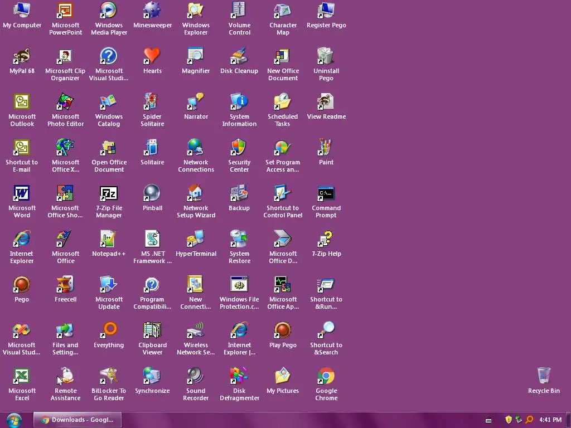Switch to Downloads - Google taskbar button
571x428 pixels.
click(x=77, y=420)
